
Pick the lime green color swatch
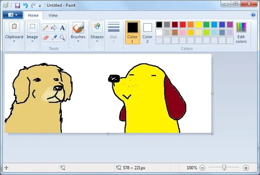(x=206, y=32)
